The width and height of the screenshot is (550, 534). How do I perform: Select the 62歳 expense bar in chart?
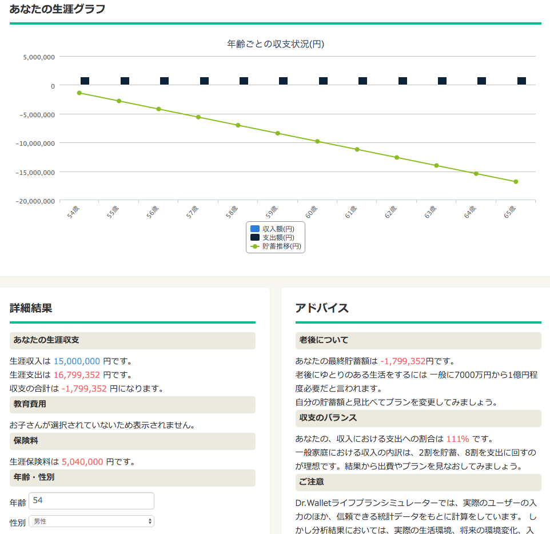[x=402, y=81]
